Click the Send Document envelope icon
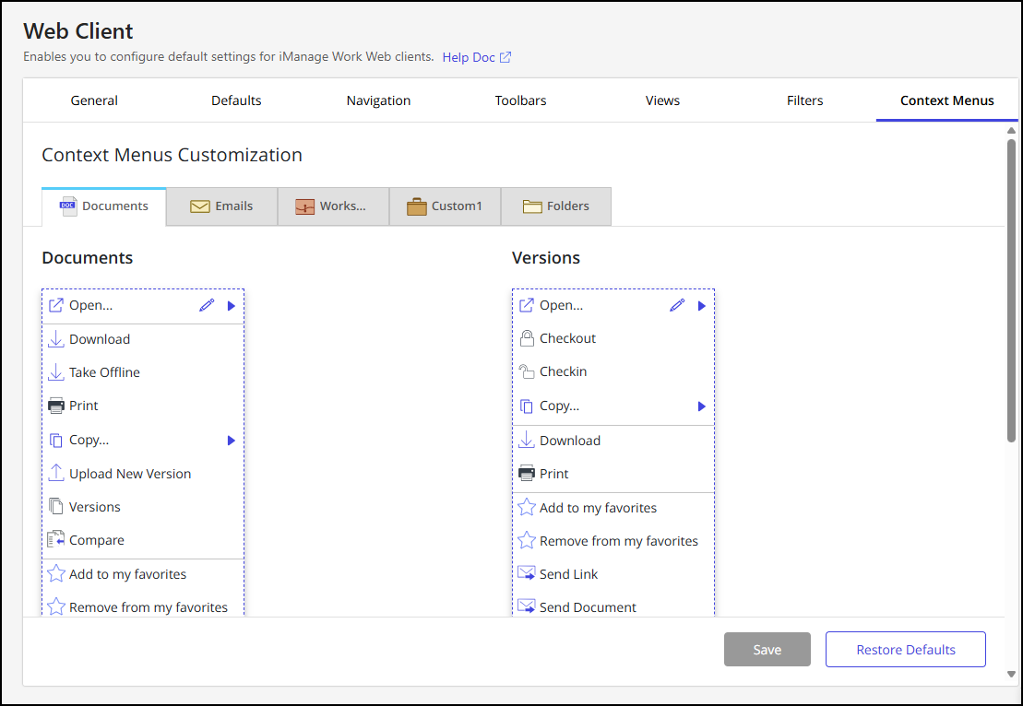 click(527, 606)
